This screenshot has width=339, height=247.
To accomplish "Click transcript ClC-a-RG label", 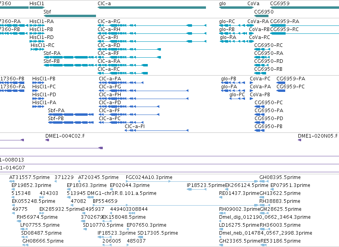I will [x=109, y=21].
